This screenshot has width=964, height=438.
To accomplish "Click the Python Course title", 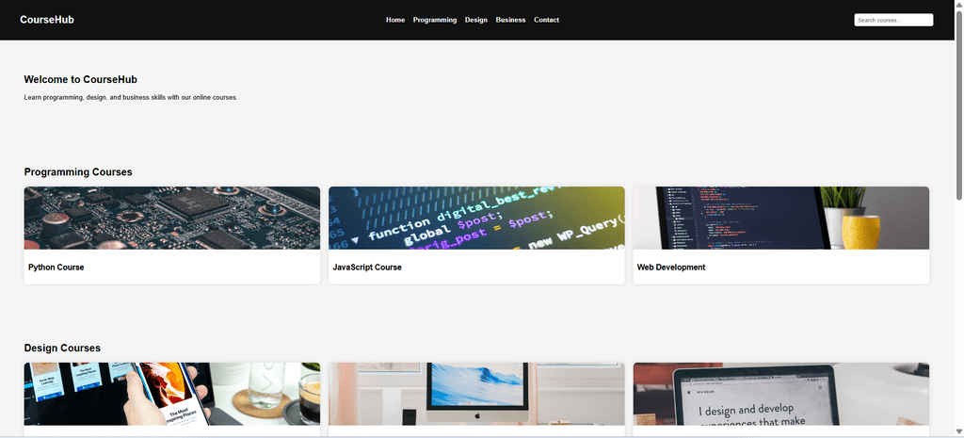I will tap(56, 268).
